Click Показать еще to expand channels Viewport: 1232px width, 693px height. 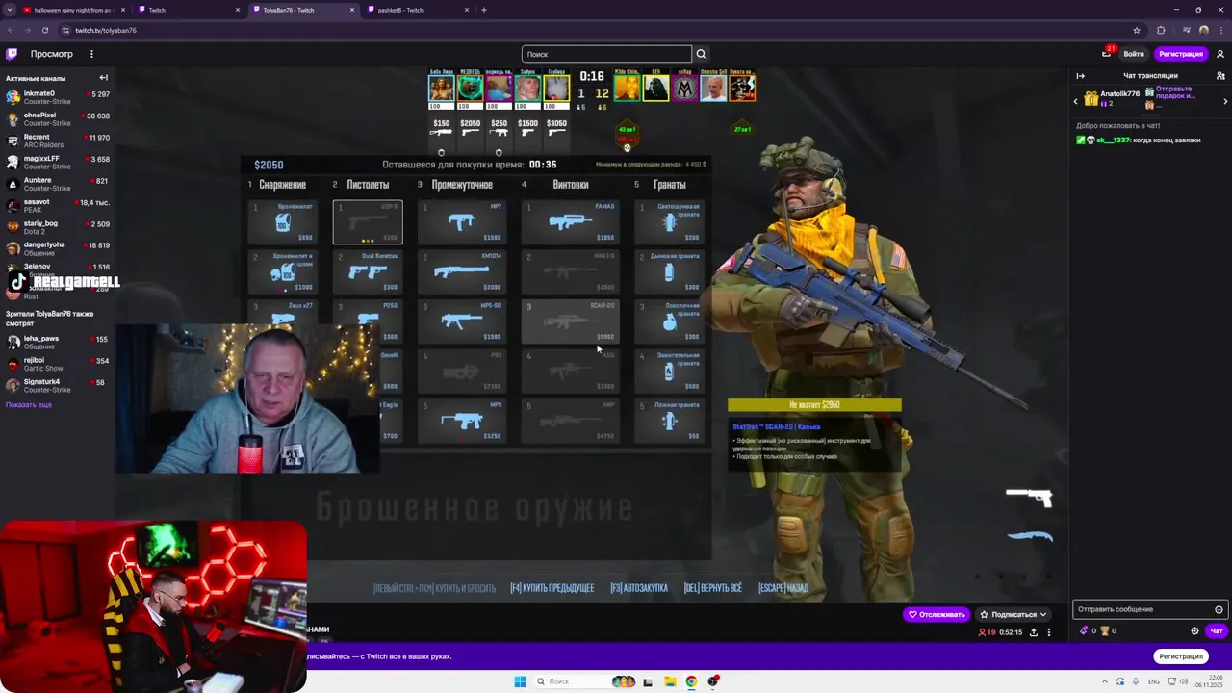[29, 405]
